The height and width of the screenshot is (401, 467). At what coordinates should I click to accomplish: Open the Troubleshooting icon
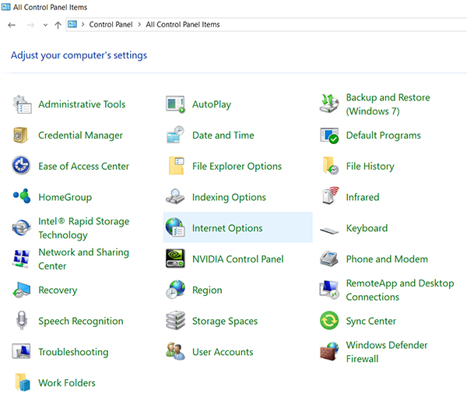tap(21, 351)
